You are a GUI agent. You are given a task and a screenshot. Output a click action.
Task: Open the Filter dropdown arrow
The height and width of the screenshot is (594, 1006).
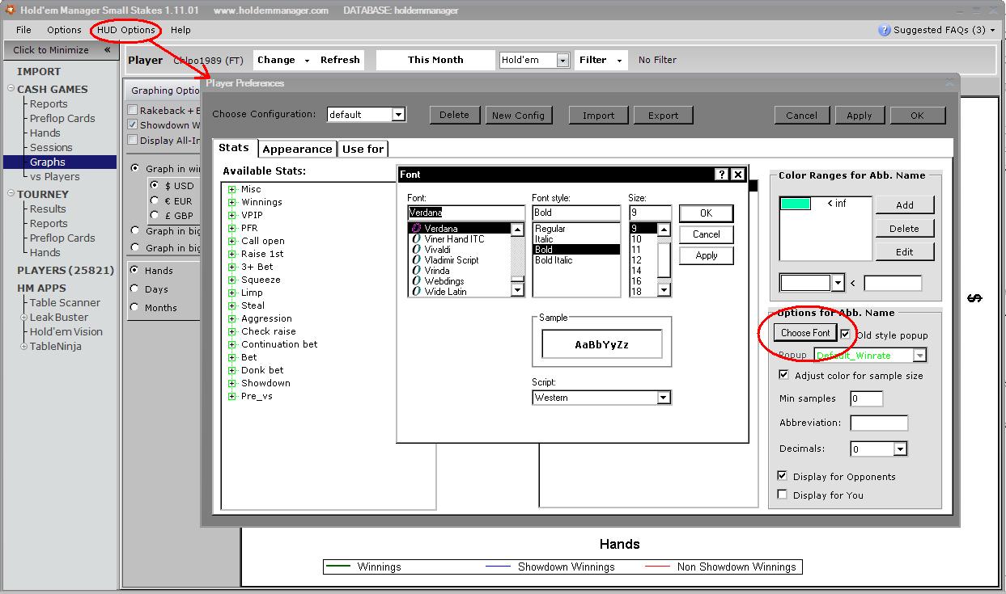(x=619, y=61)
